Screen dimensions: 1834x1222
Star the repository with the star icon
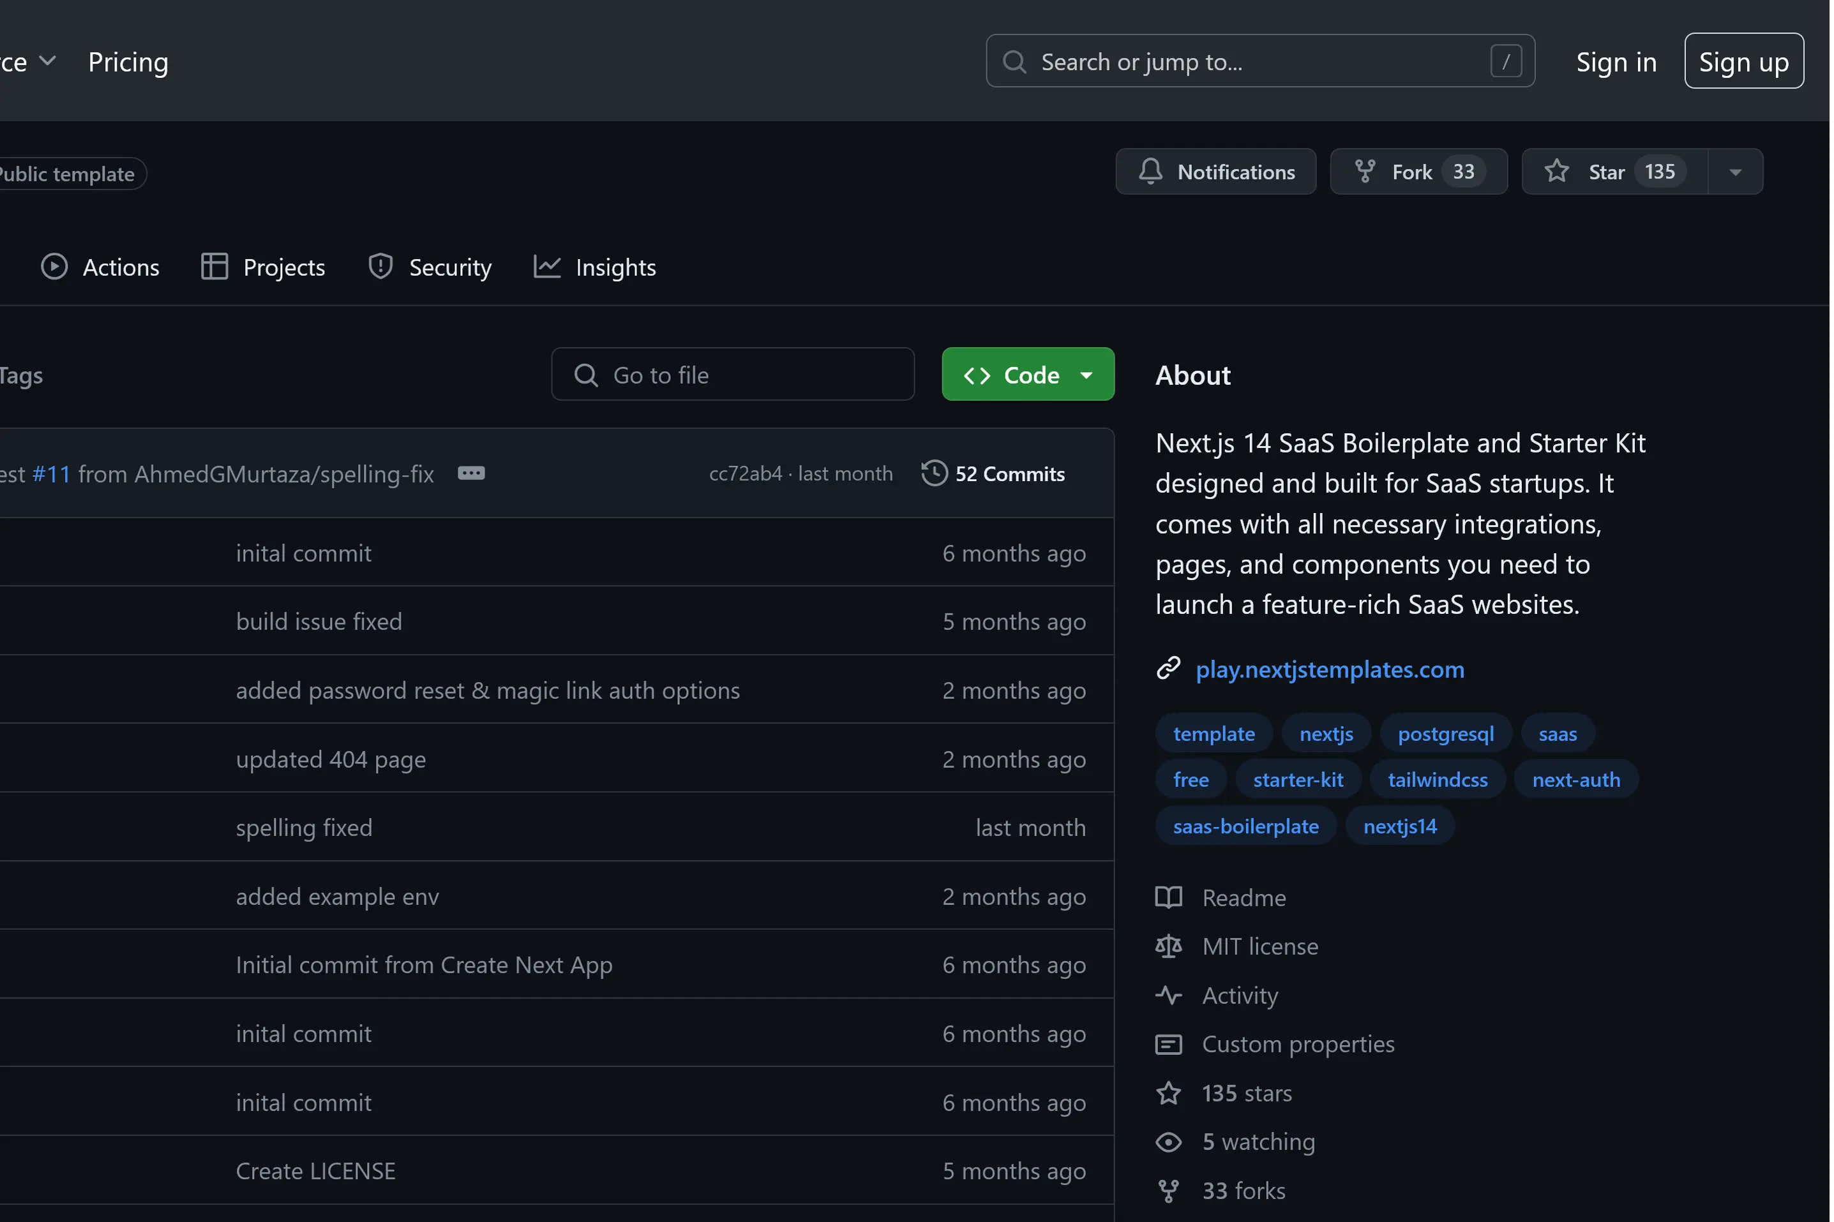click(1556, 172)
